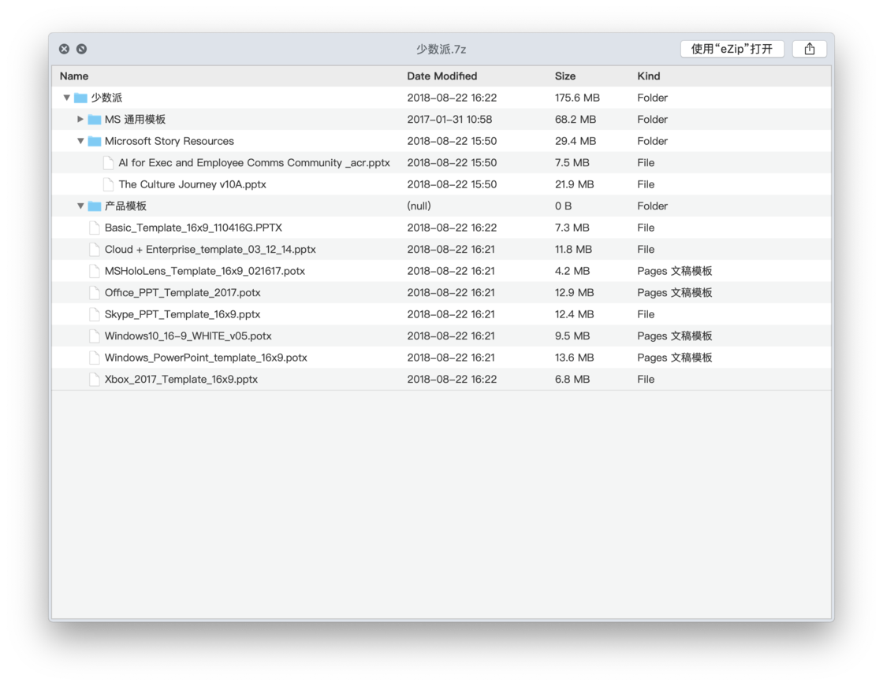This screenshot has height=686, width=883.
Task: Click the 13.6 MB size value
Action: click(x=575, y=358)
